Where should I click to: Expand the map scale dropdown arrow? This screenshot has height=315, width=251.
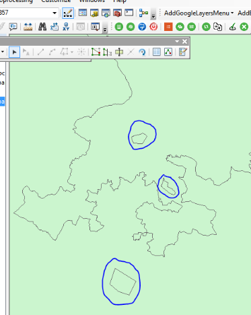tap(55, 13)
